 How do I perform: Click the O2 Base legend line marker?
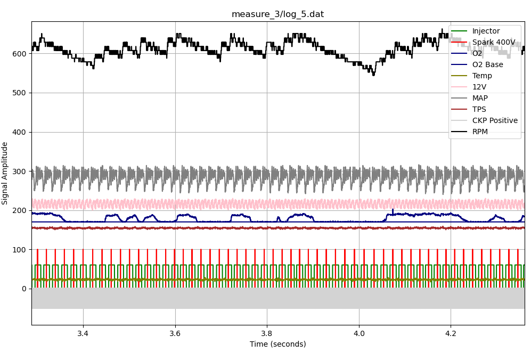click(x=460, y=64)
